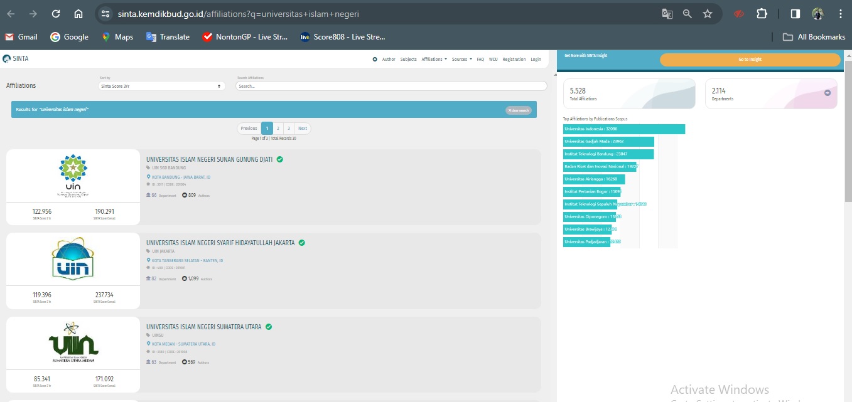Open the Chrome three-dot menu

[840, 14]
